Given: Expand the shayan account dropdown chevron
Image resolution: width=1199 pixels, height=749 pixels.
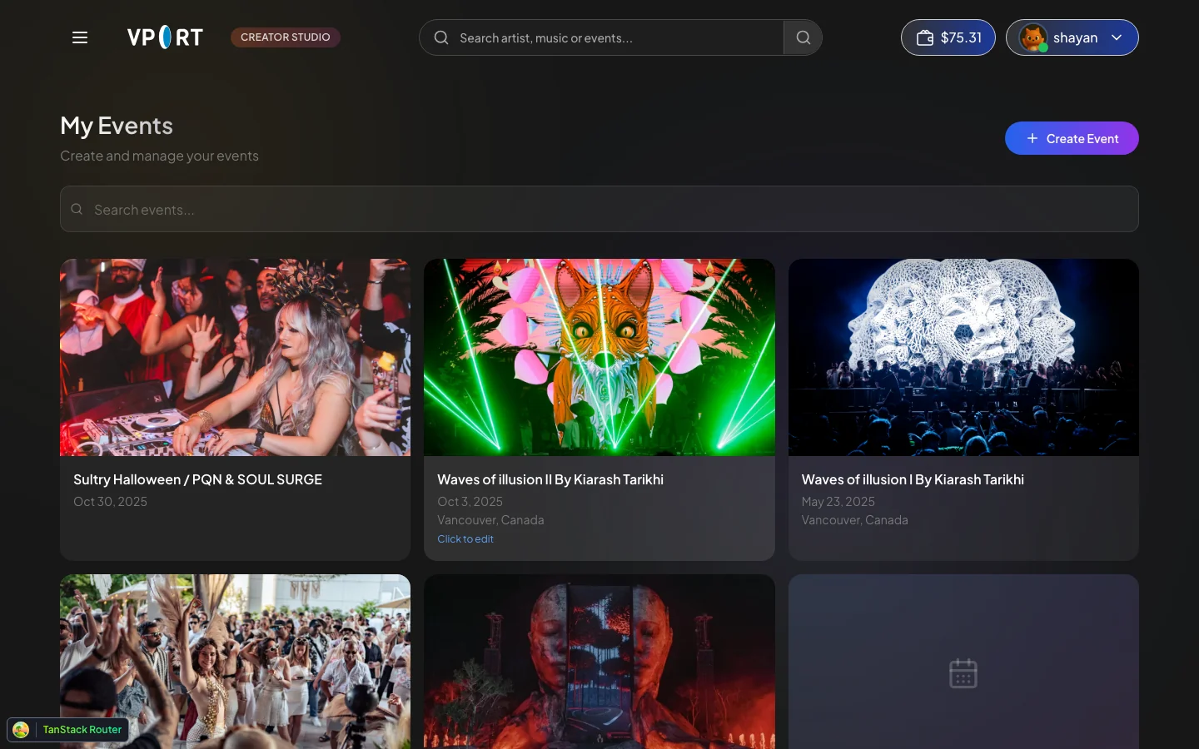Looking at the screenshot, I should (1117, 37).
